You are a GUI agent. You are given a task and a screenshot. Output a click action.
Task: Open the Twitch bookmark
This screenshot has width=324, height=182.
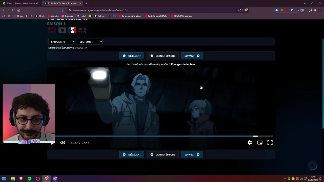click(x=82, y=16)
